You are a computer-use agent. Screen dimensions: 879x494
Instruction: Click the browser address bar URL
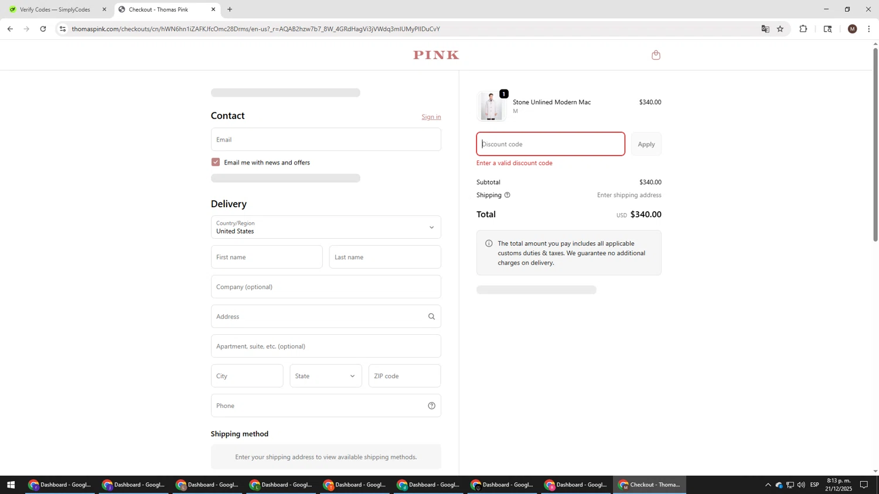256,29
